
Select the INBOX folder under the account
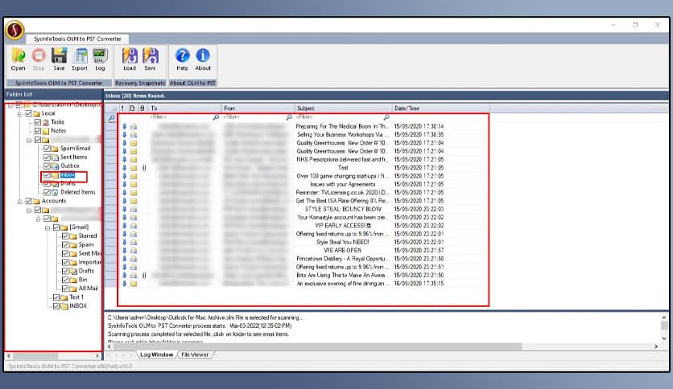tap(78, 306)
